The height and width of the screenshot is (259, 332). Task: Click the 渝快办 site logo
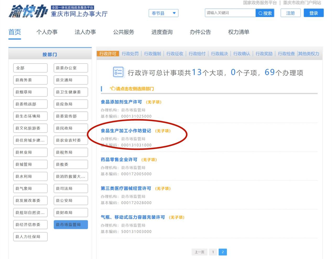tap(28, 11)
